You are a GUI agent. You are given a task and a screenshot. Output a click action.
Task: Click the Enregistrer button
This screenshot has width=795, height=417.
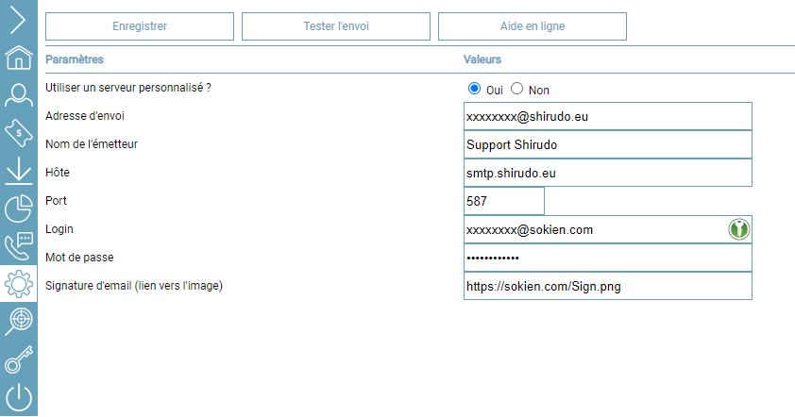[139, 26]
